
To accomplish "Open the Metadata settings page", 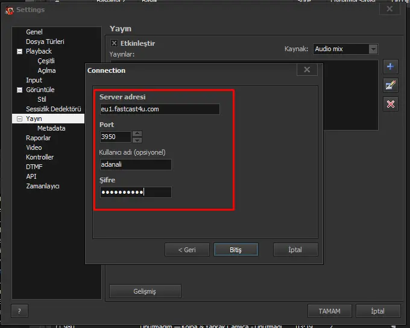I will (51, 128).
